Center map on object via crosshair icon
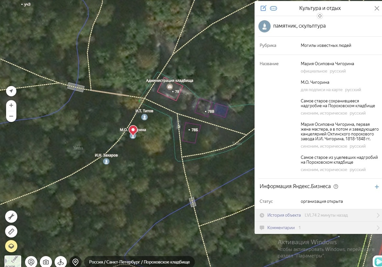The height and width of the screenshot is (267, 382). 319,16
